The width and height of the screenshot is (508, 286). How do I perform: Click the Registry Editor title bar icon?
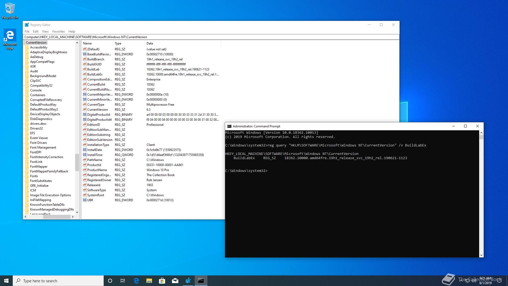tap(27, 25)
